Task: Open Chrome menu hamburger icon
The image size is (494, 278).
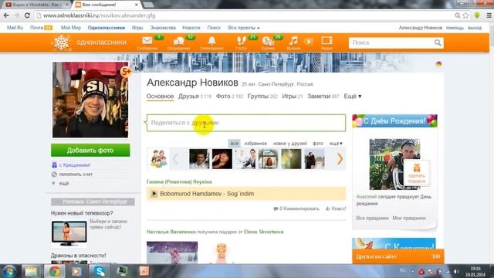Action: point(489,15)
